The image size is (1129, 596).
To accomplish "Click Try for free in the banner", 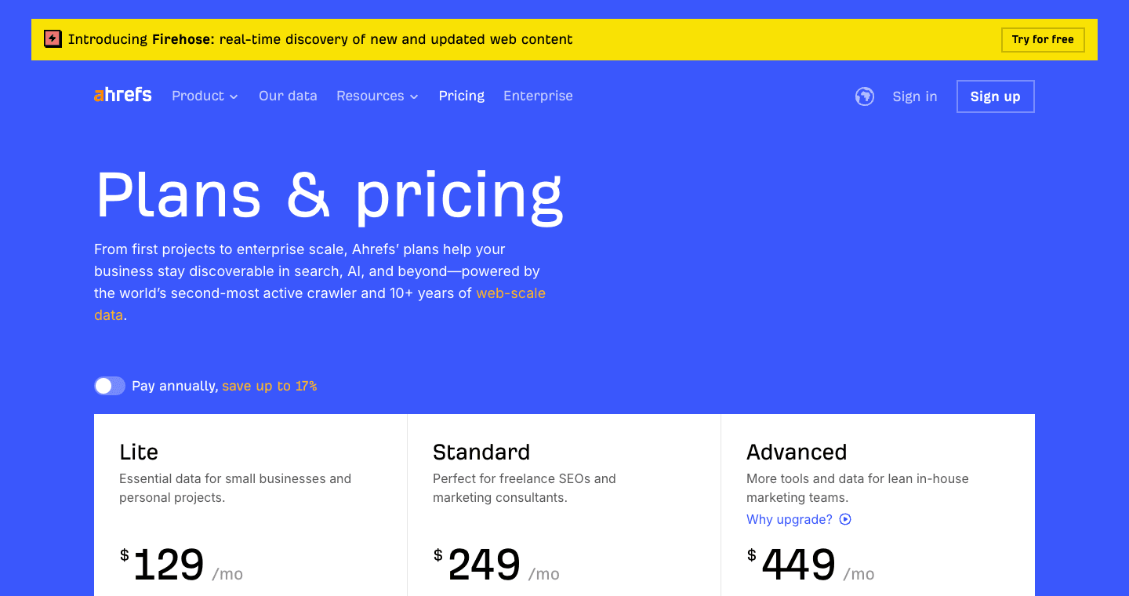I will point(1043,39).
